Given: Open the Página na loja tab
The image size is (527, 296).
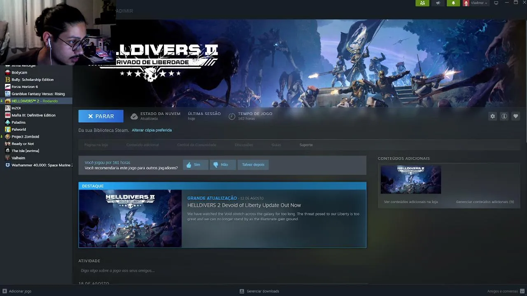Looking at the screenshot, I should pos(96,145).
